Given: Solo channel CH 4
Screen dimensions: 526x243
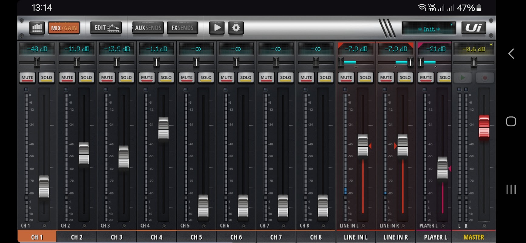Looking at the screenshot, I should click(166, 78).
